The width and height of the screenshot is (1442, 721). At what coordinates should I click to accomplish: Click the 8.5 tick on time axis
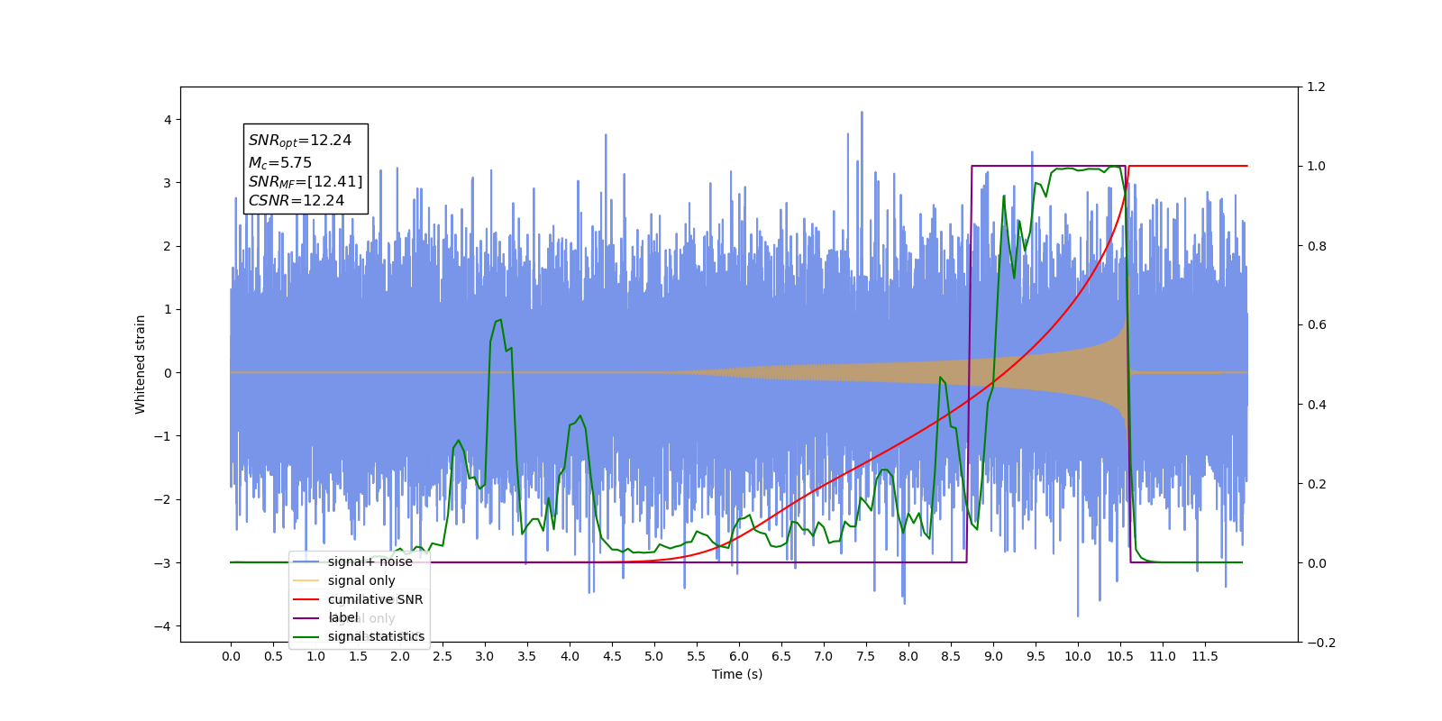(951, 656)
